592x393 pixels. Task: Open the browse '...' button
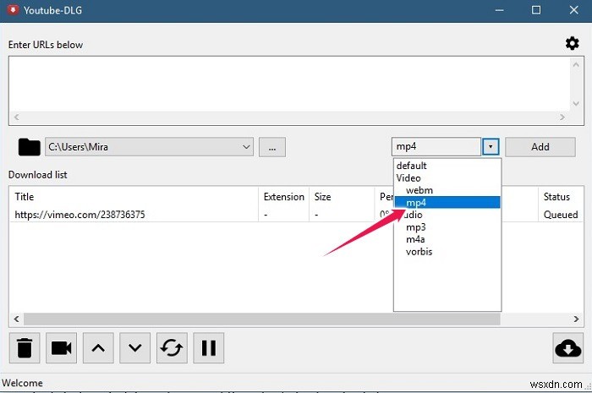point(272,147)
